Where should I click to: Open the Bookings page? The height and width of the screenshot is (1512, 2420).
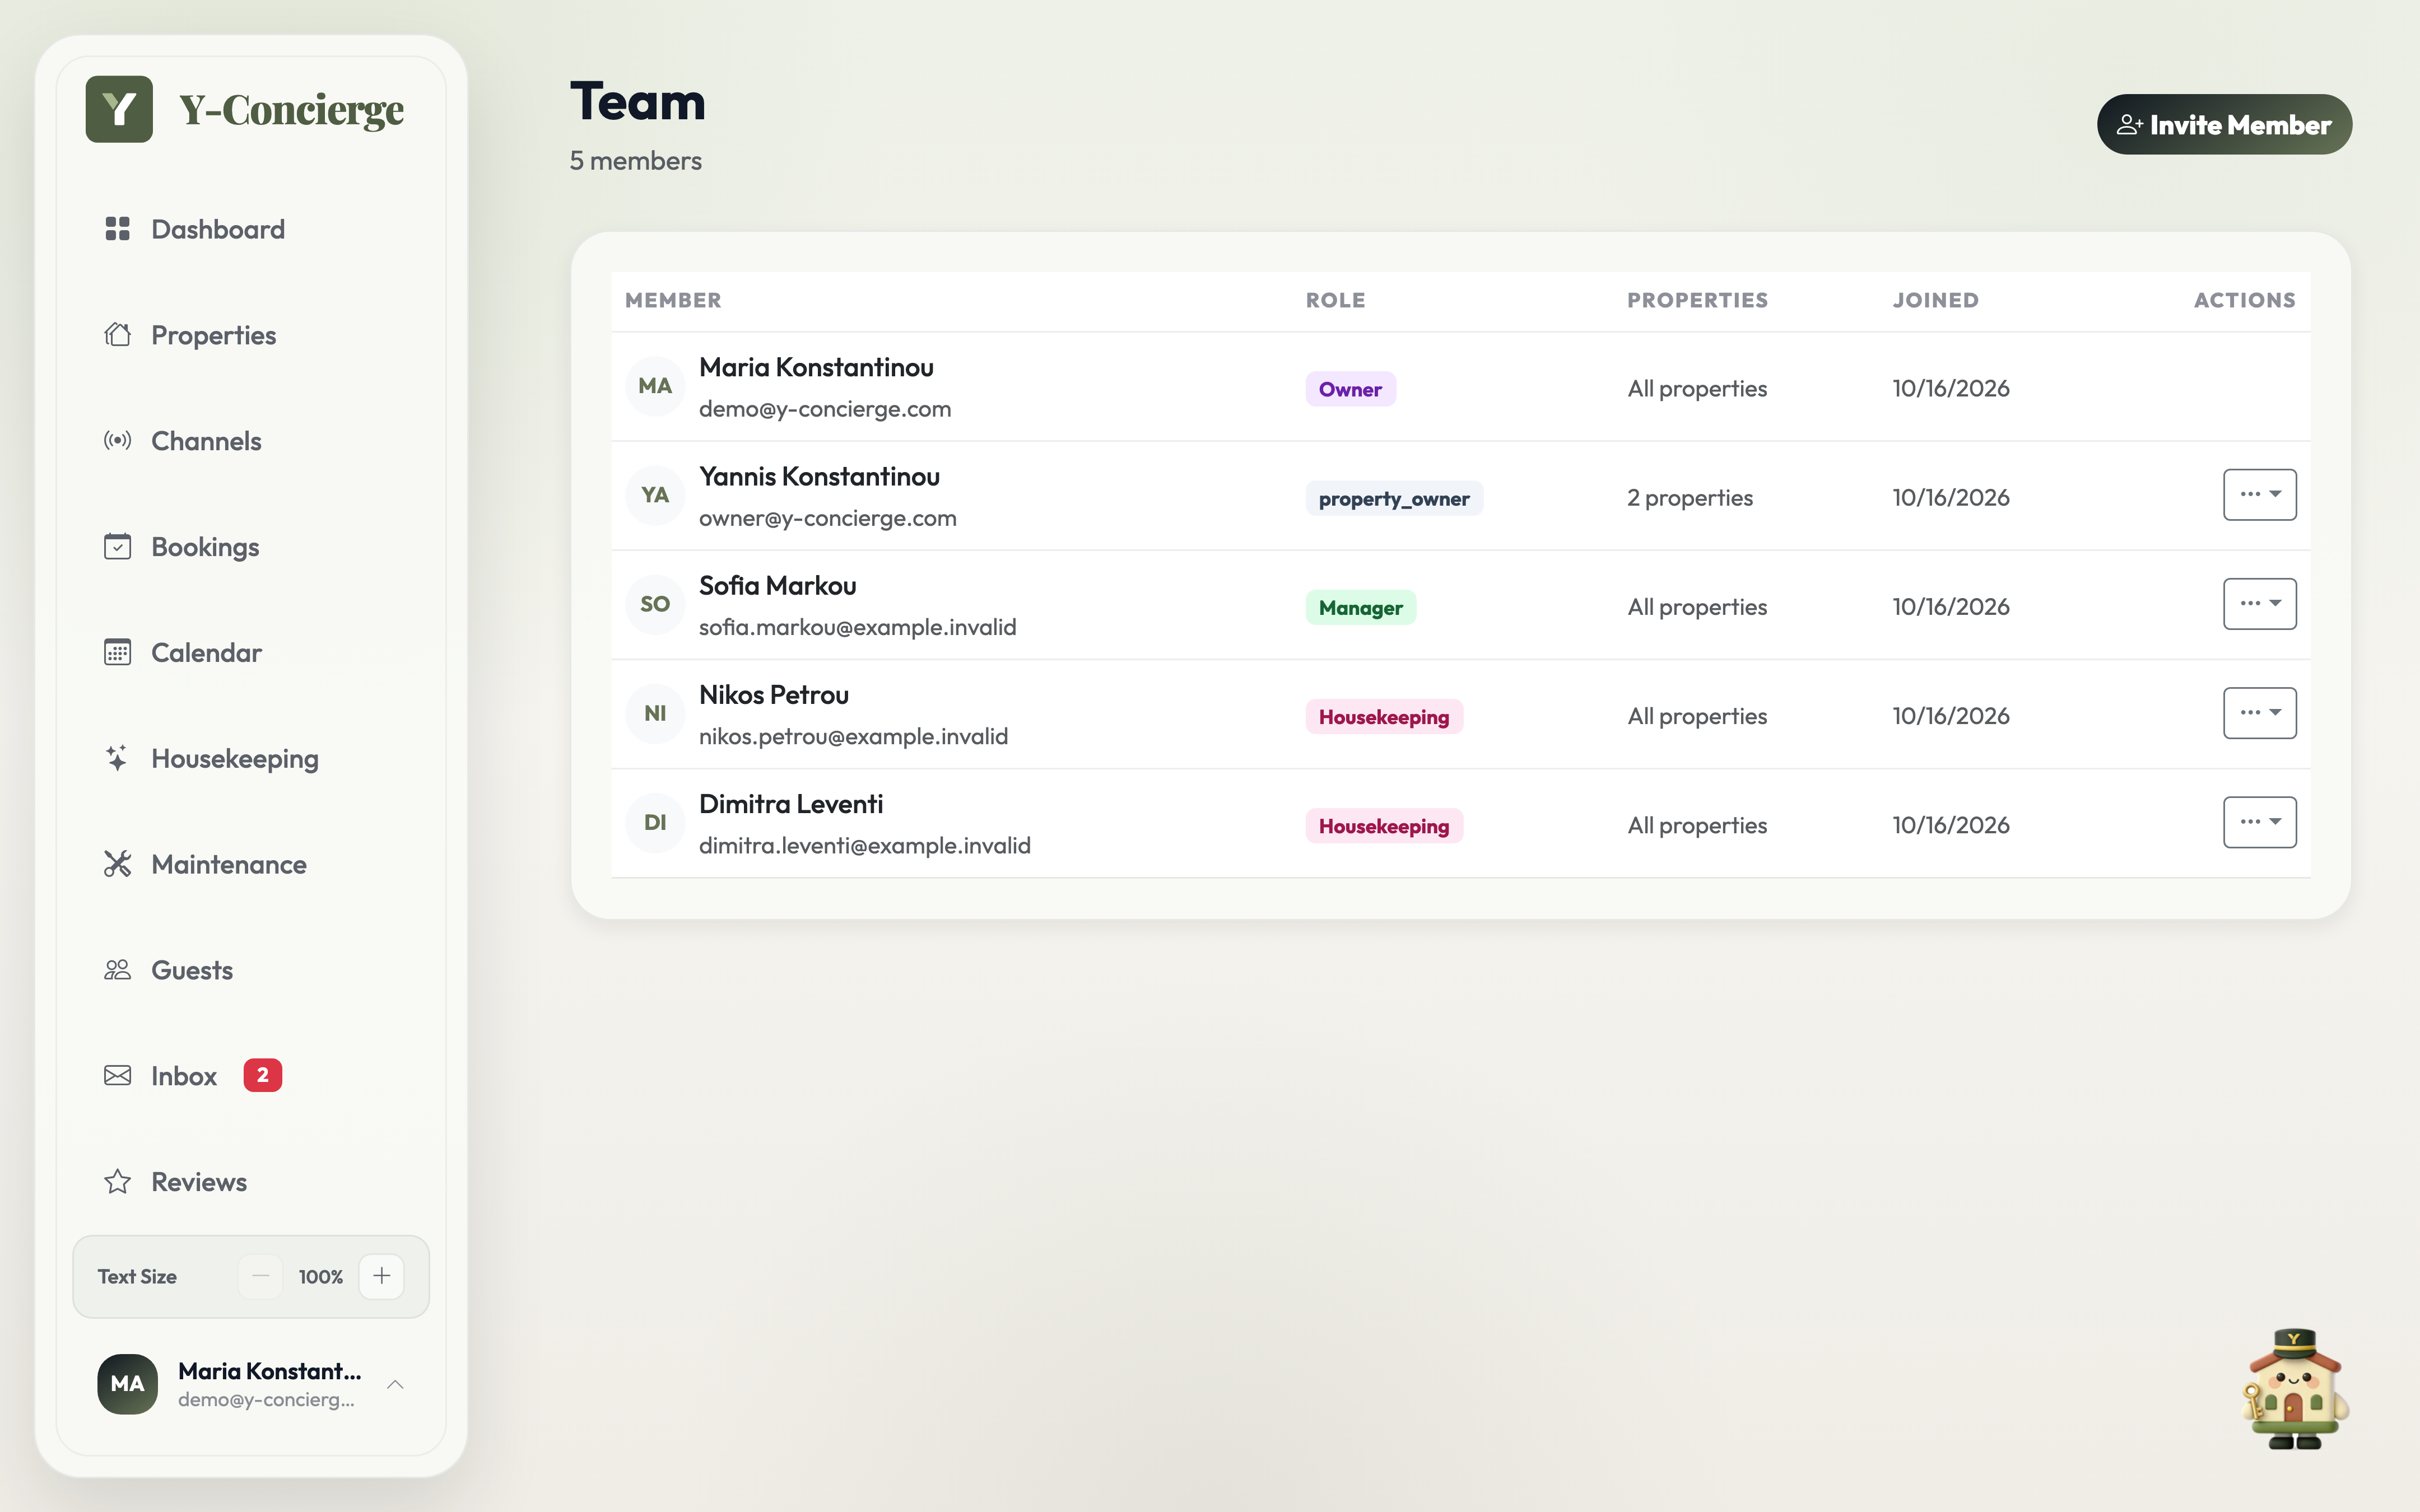point(252,547)
